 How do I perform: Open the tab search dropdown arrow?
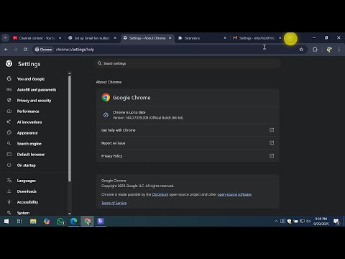pyautogui.click(x=5, y=38)
